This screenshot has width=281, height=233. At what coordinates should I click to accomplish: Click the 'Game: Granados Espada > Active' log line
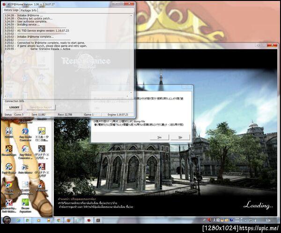coord(51,49)
